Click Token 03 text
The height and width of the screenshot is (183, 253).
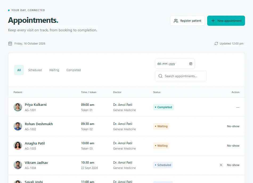point(87,149)
